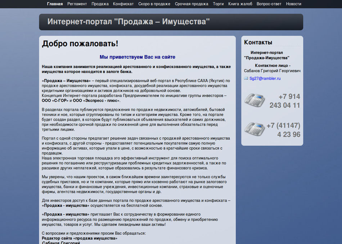
Task: Click the envelope icon beside the email
Action: coord(246,78)
